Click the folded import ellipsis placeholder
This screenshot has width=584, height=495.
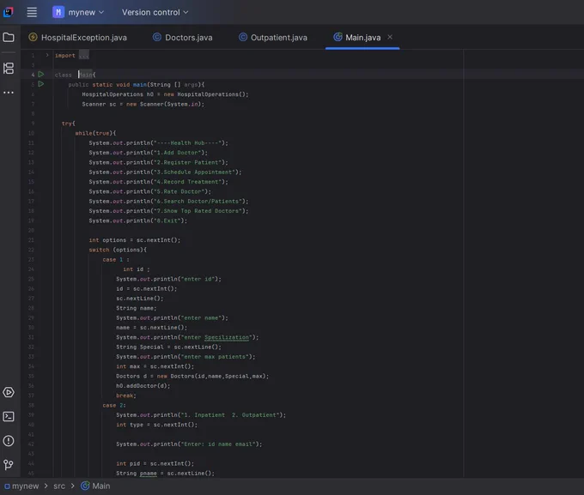(84, 56)
